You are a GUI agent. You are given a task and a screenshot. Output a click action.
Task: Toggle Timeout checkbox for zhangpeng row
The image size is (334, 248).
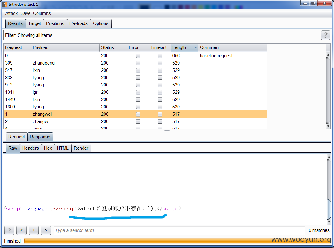pyautogui.click(x=160, y=63)
